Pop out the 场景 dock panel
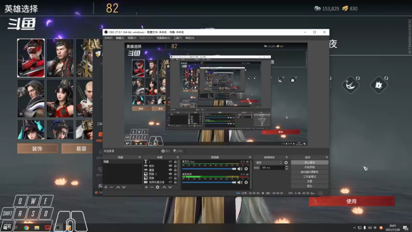The height and width of the screenshot is (232, 412). (x=140, y=157)
